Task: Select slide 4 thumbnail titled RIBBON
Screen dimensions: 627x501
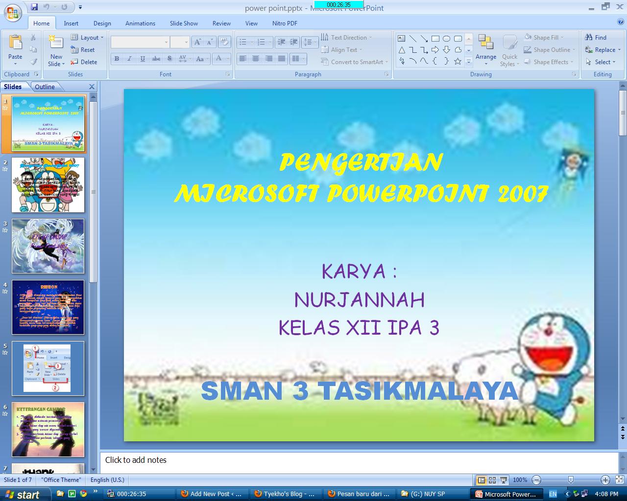Action: (48, 307)
